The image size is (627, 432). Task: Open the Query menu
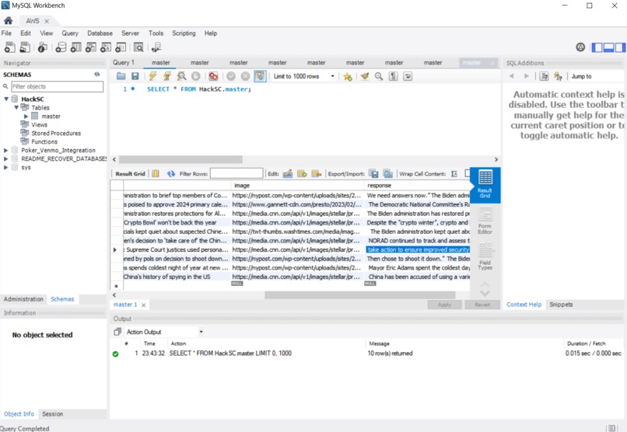coord(70,33)
